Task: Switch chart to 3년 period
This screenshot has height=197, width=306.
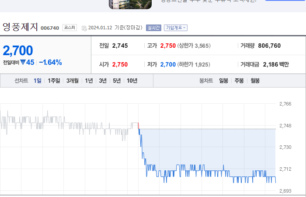Action: [103, 81]
